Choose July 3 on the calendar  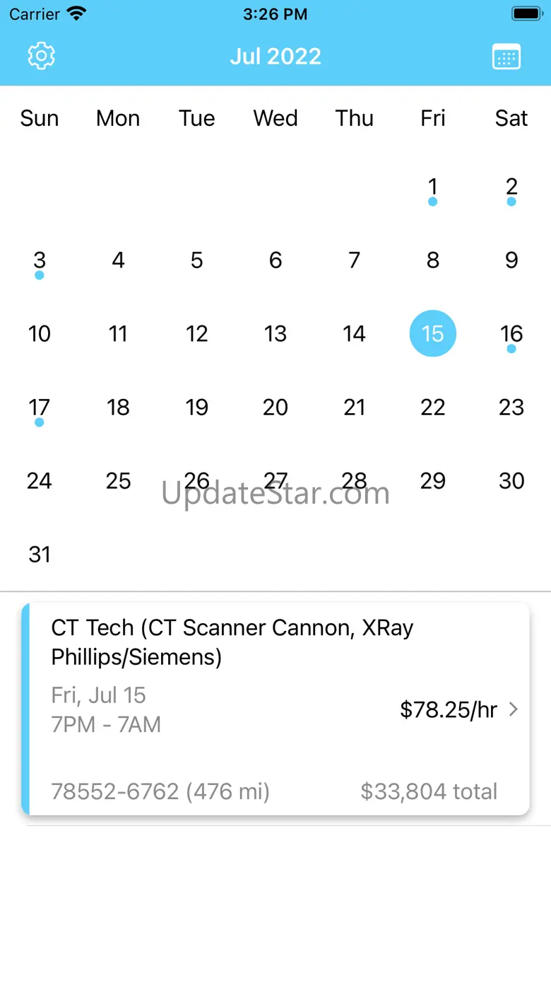tap(40, 261)
